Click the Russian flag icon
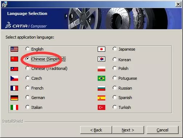Screen dimensions: 183x138 coord(101,88)
